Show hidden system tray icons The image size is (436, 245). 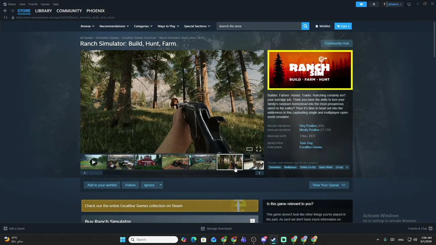click(x=377, y=240)
